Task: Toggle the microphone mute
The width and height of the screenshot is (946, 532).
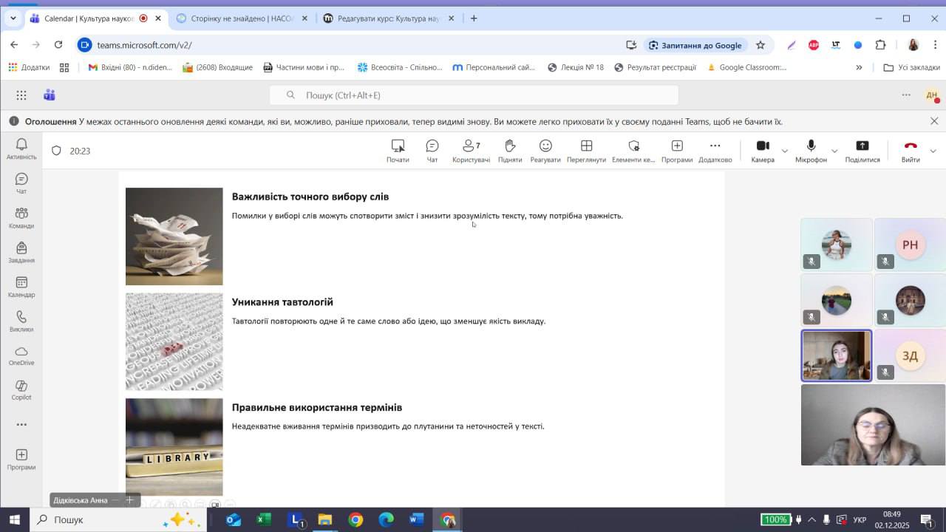Action: [x=811, y=150]
